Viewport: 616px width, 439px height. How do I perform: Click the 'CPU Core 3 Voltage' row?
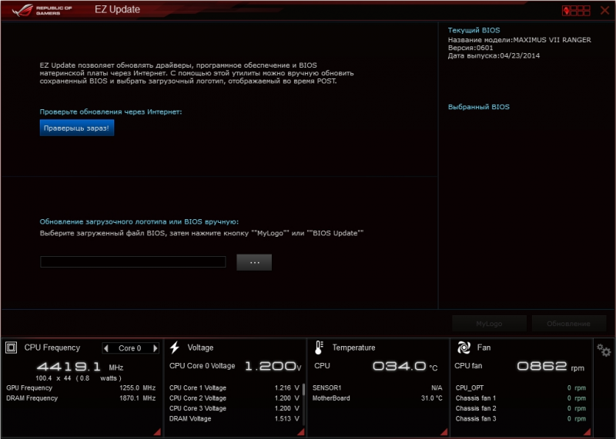[234, 408]
